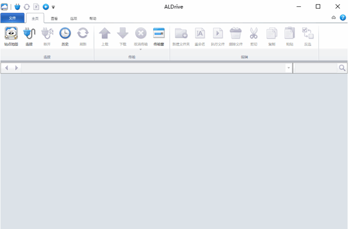This screenshot has width=348, height=229.
Task: Maximize the ALDrive window
Action: tap(318, 6)
